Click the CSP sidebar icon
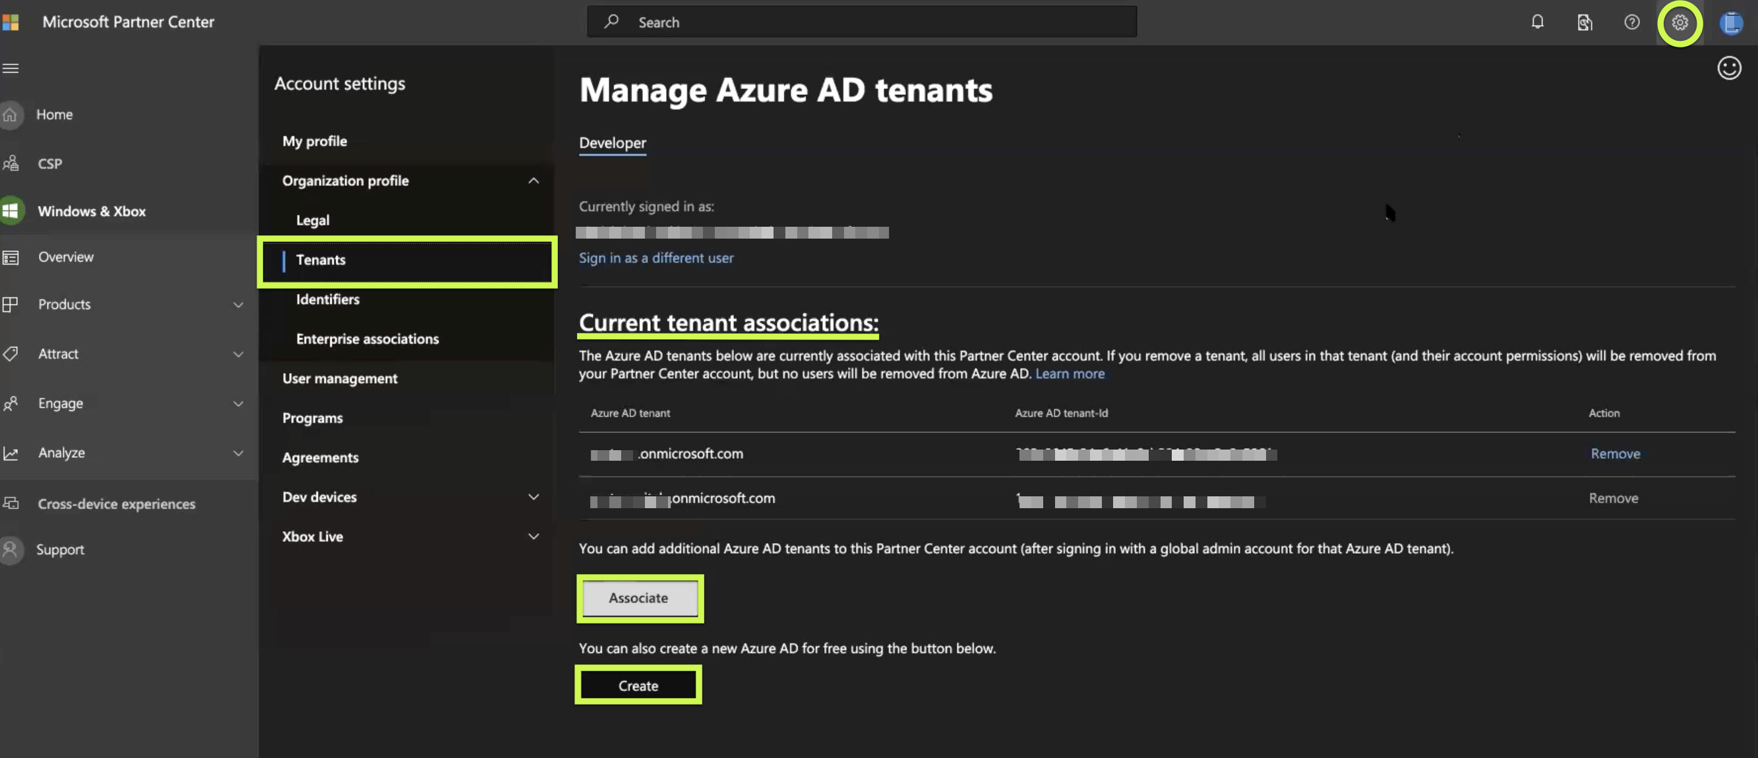 (11, 163)
